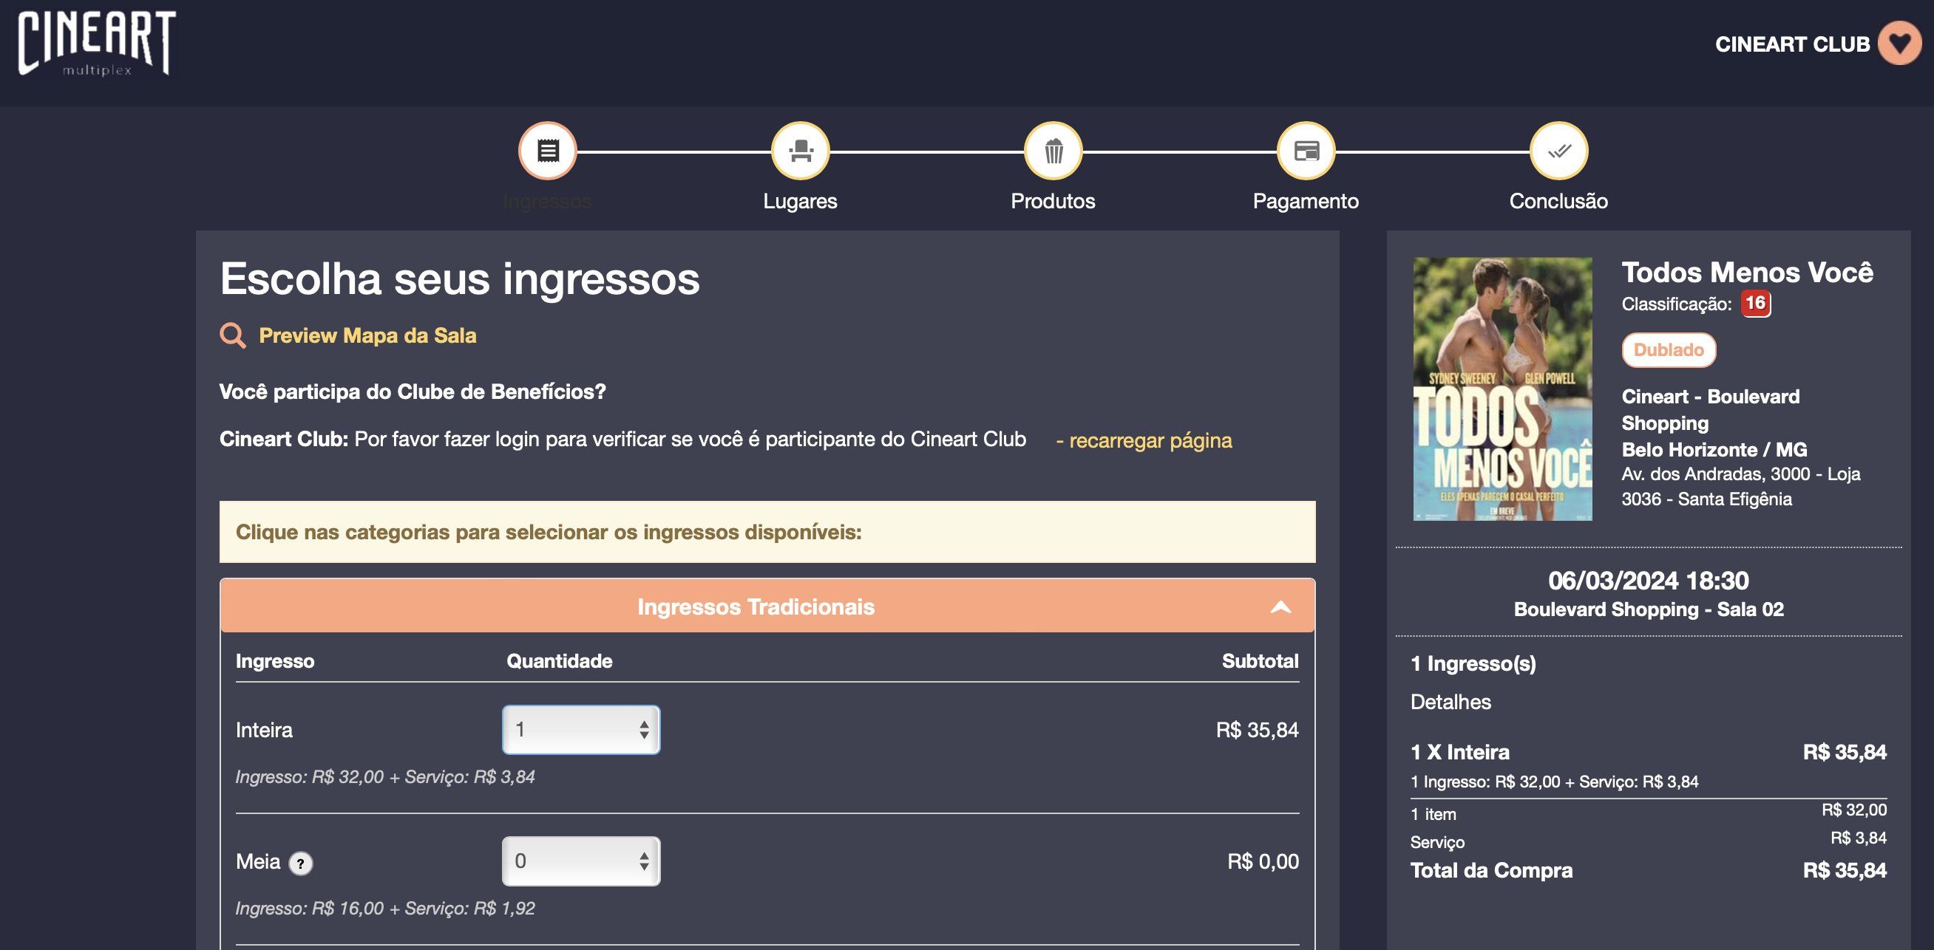Click Meia subtotal R$ 0,00
This screenshot has width=1934, height=950.
[1263, 861]
